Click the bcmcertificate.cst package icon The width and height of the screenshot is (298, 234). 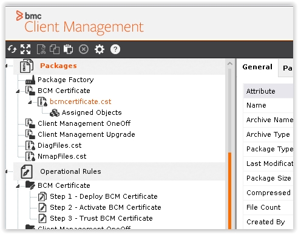[42, 102]
